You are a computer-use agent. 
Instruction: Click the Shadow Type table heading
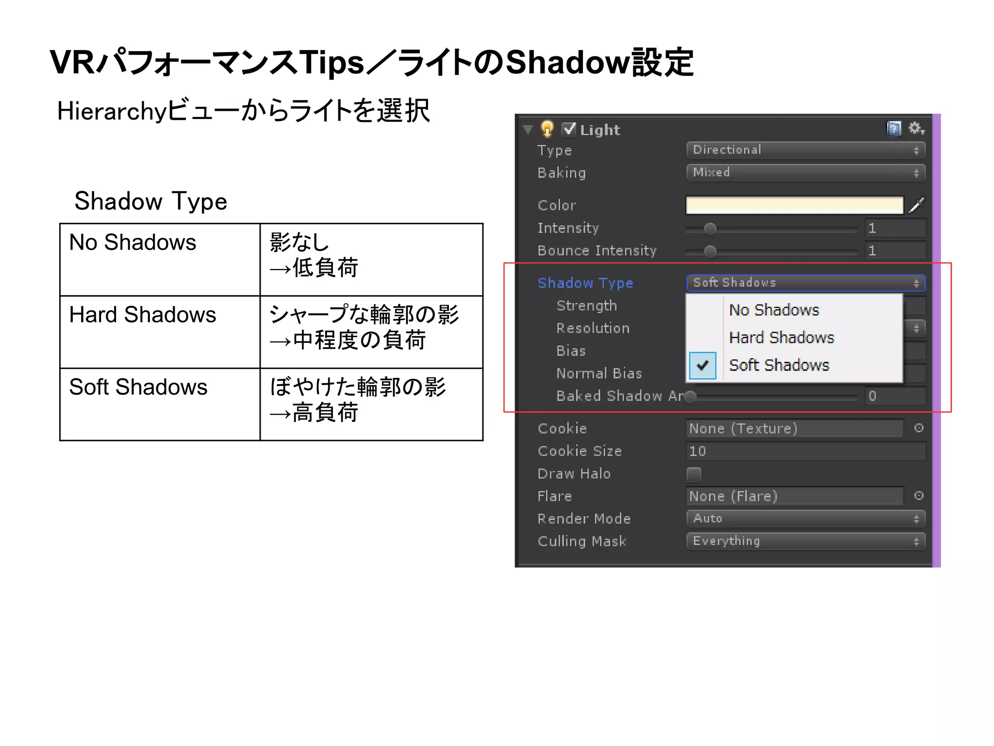click(151, 202)
